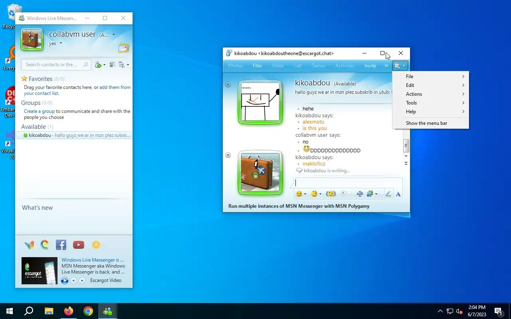511x319 pixels.
Task: Click search magnifier in contacts box
Action: coord(85,65)
